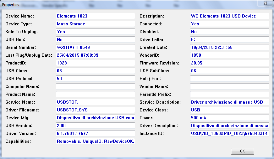Click the empty Vendor Name field
The width and height of the screenshot is (274, 159).
pos(230,87)
